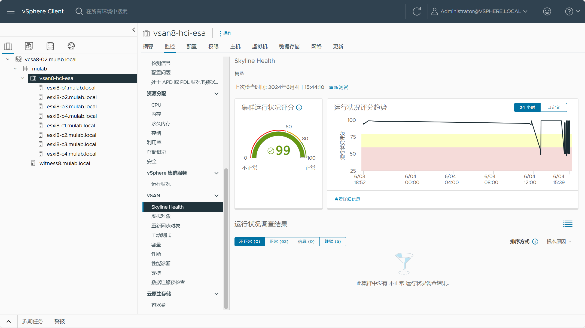Collapse the vSAN section
Image resolution: width=585 pixels, height=328 pixels.
coord(216,196)
